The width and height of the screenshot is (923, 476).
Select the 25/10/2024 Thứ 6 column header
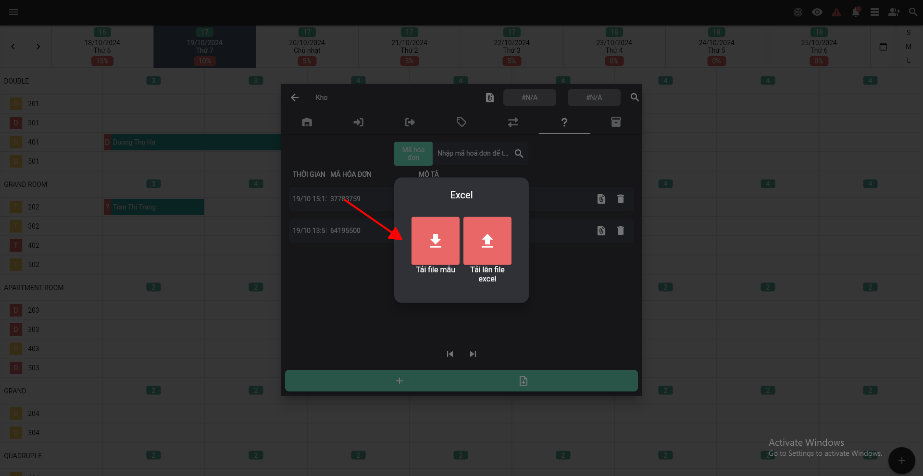pos(819,47)
